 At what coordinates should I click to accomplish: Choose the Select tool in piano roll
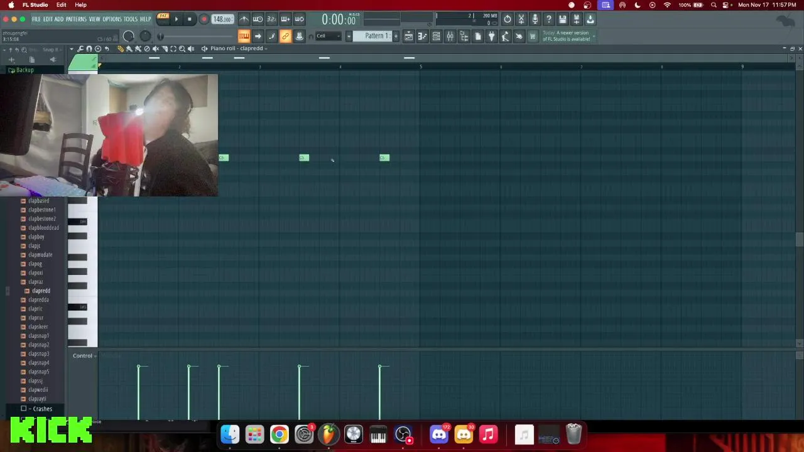173,48
